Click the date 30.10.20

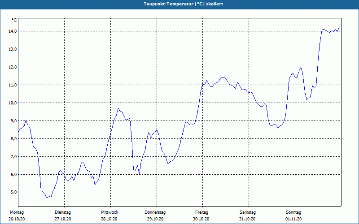coord(201,219)
